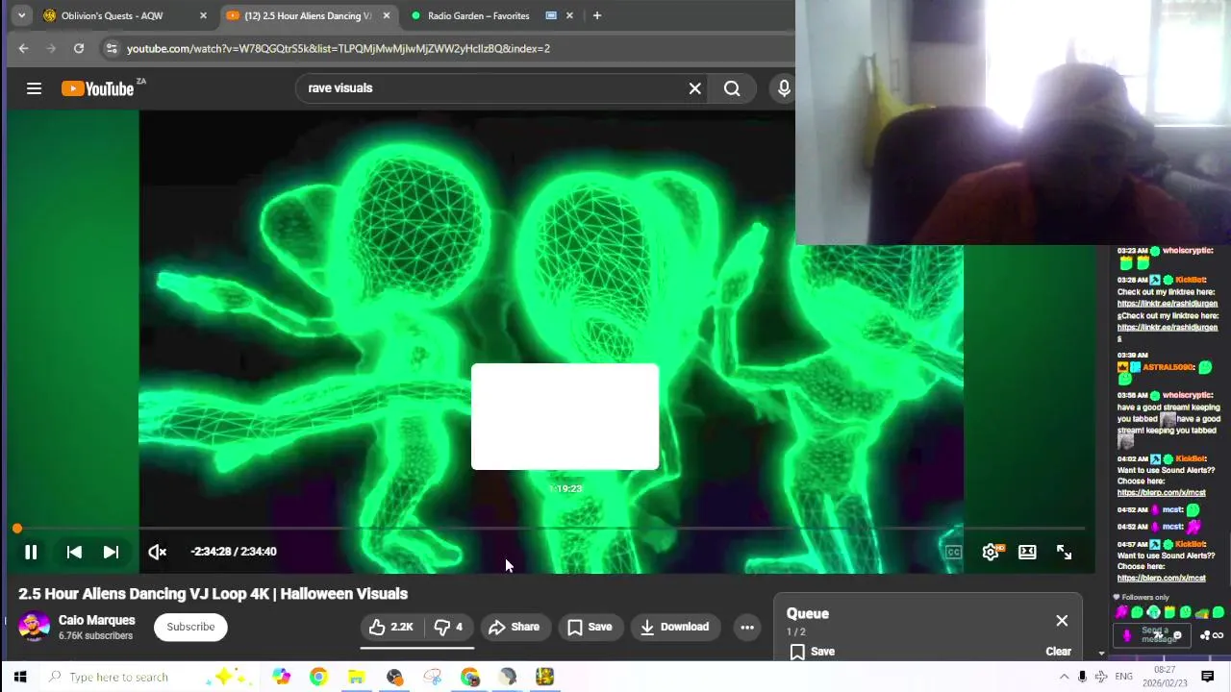The width and height of the screenshot is (1231, 692).
Task: Focus the browser address bar URL
Action: coord(339,48)
